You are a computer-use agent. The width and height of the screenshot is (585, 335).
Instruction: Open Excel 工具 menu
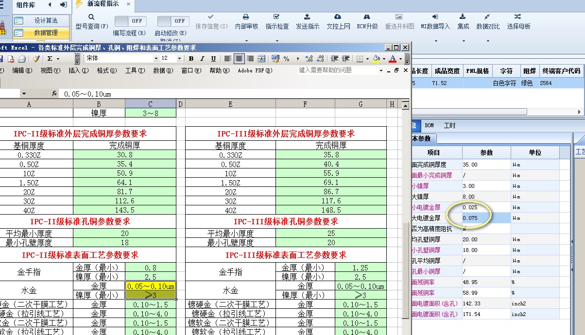click(135, 71)
